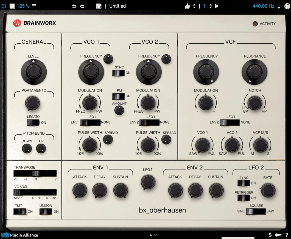
Task: Click VCO 2 modulation source ENV2/LFO1/NONE switch
Action: (149, 123)
